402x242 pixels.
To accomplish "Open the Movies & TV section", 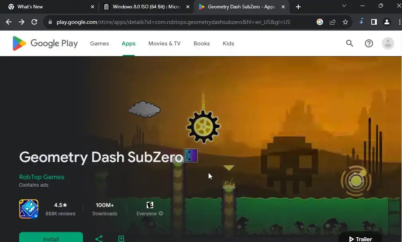I will pyautogui.click(x=164, y=43).
